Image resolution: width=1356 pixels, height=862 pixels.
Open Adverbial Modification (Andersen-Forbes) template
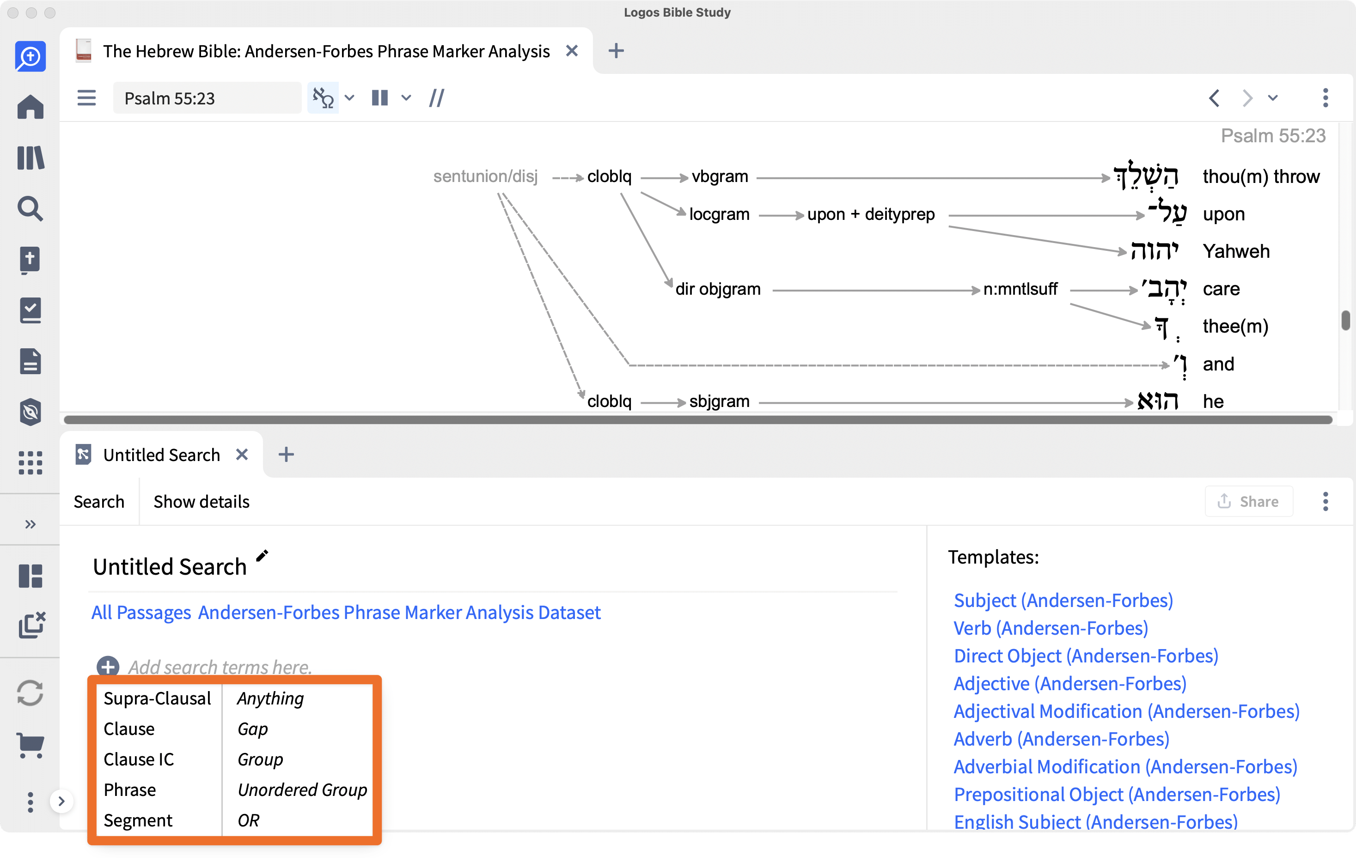click(1125, 766)
